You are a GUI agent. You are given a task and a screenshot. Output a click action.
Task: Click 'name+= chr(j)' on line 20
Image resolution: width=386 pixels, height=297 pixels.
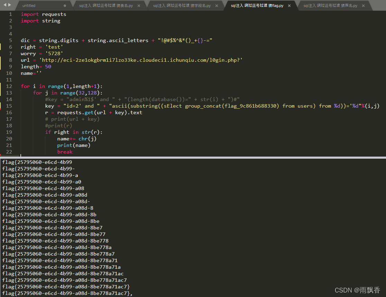tap(77, 139)
